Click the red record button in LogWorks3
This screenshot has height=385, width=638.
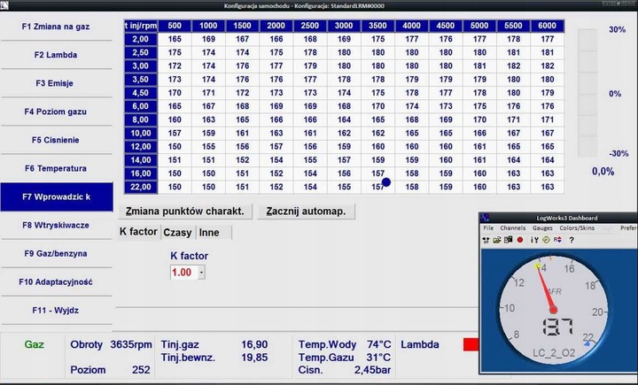point(519,240)
